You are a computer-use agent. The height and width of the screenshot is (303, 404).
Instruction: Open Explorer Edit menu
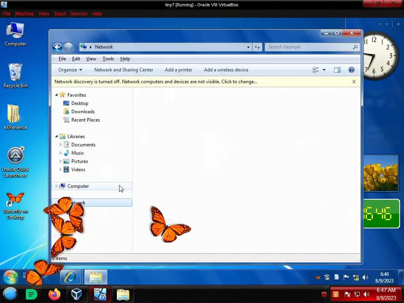pyautogui.click(x=76, y=59)
